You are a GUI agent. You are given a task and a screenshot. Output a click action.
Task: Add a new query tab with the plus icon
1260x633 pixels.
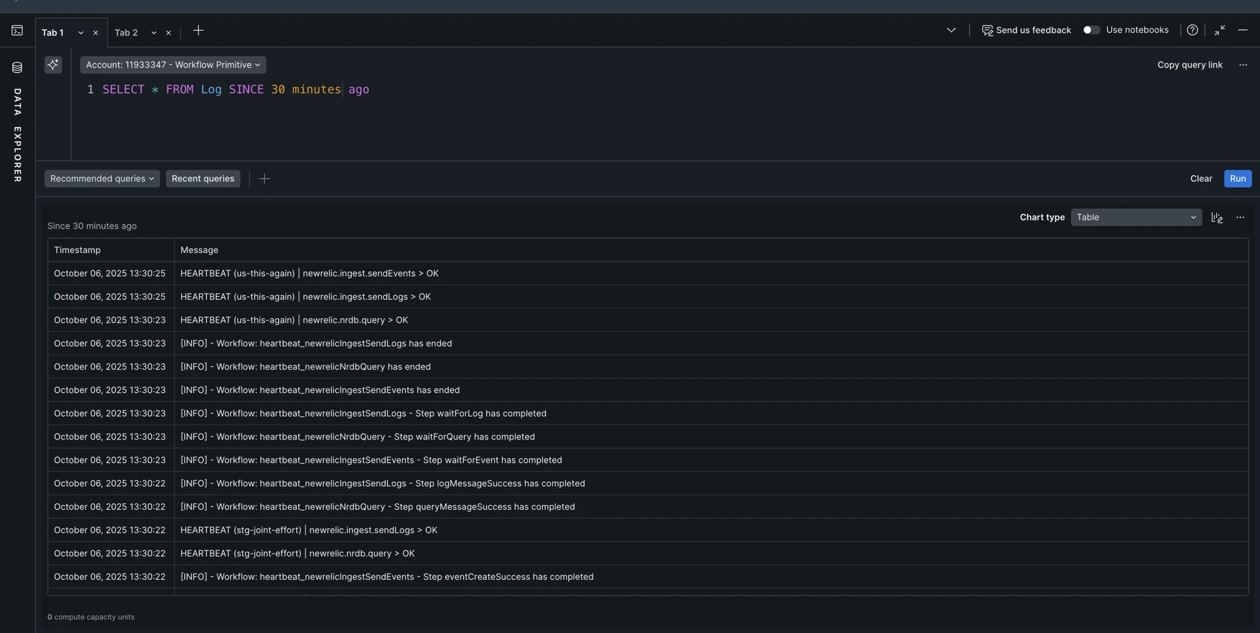198,30
